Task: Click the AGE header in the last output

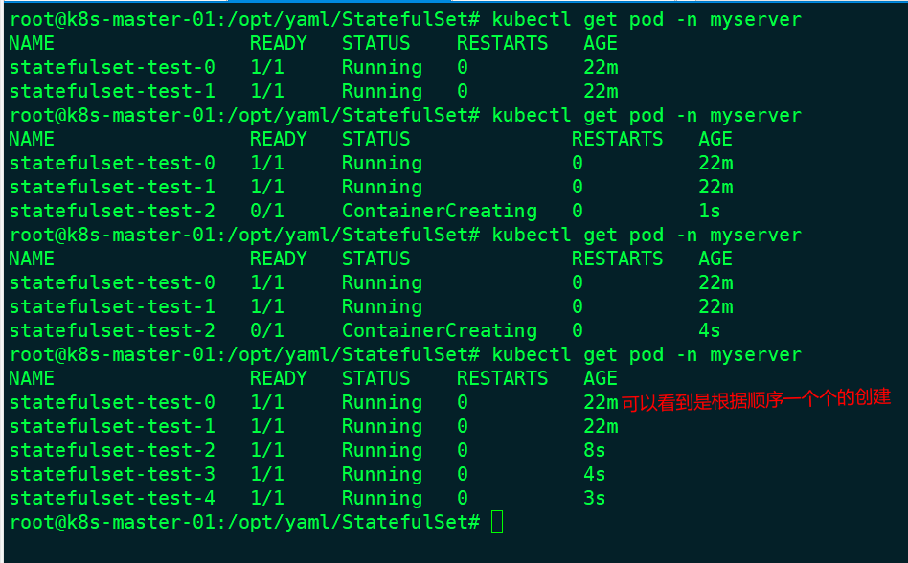Action: coord(601,378)
